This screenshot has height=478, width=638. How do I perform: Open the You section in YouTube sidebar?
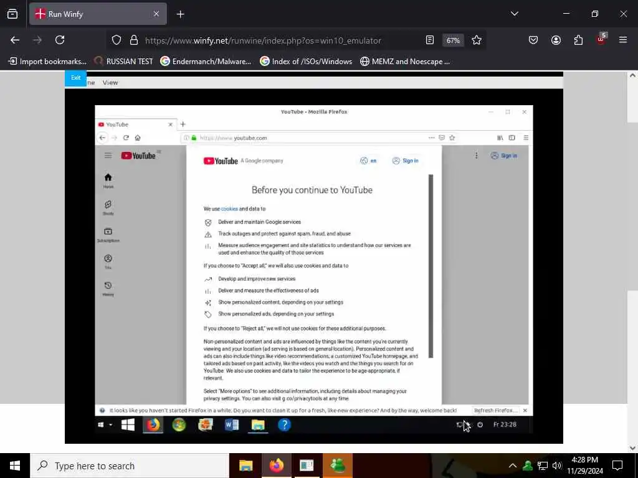point(108,261)
